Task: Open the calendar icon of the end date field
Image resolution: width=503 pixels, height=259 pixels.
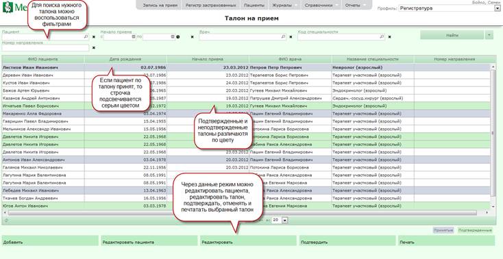Action: [173, 37]
